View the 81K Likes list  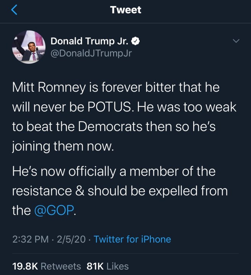coord(108,266)
